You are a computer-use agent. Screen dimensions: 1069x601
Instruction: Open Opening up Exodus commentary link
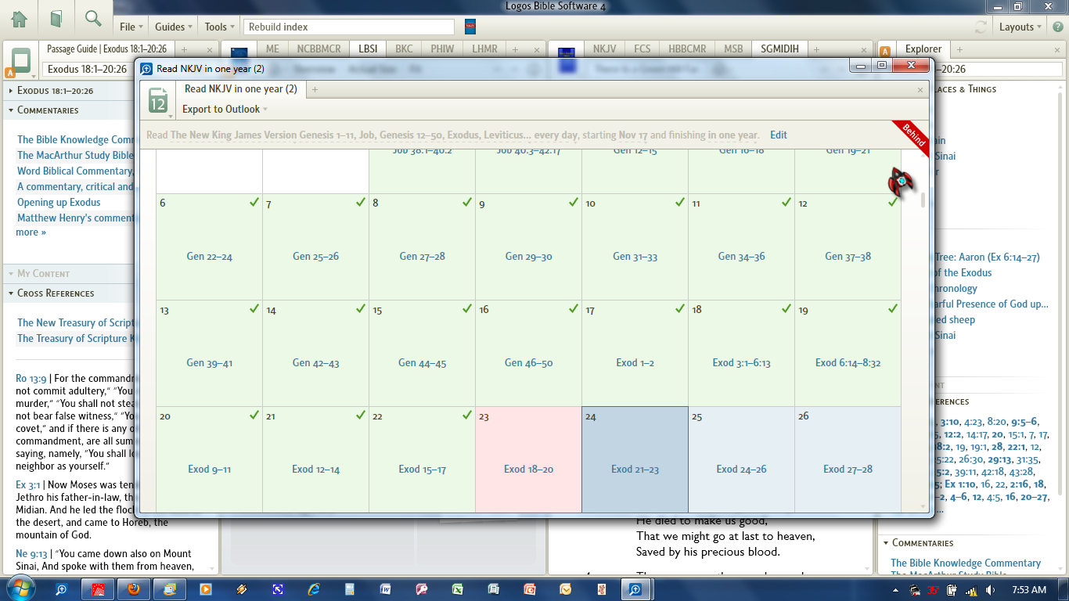(x=59, y=202)
